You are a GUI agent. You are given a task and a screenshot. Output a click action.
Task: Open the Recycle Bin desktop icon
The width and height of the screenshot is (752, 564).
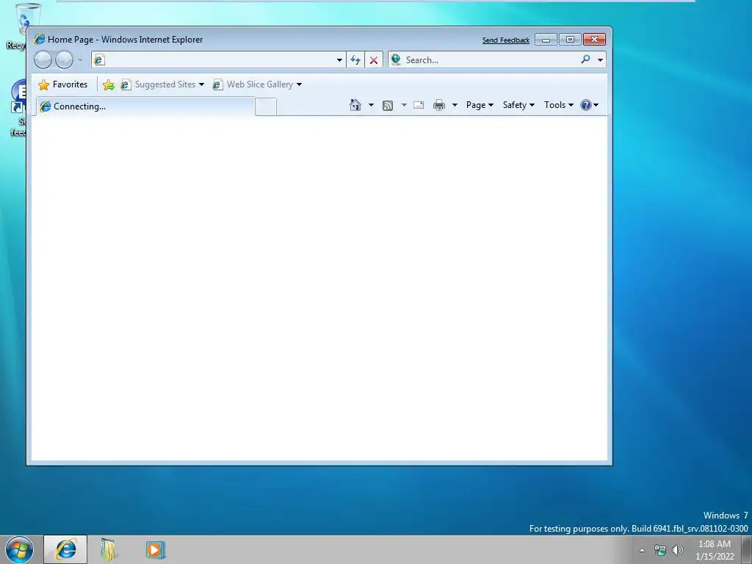click(x=22, y=26)
